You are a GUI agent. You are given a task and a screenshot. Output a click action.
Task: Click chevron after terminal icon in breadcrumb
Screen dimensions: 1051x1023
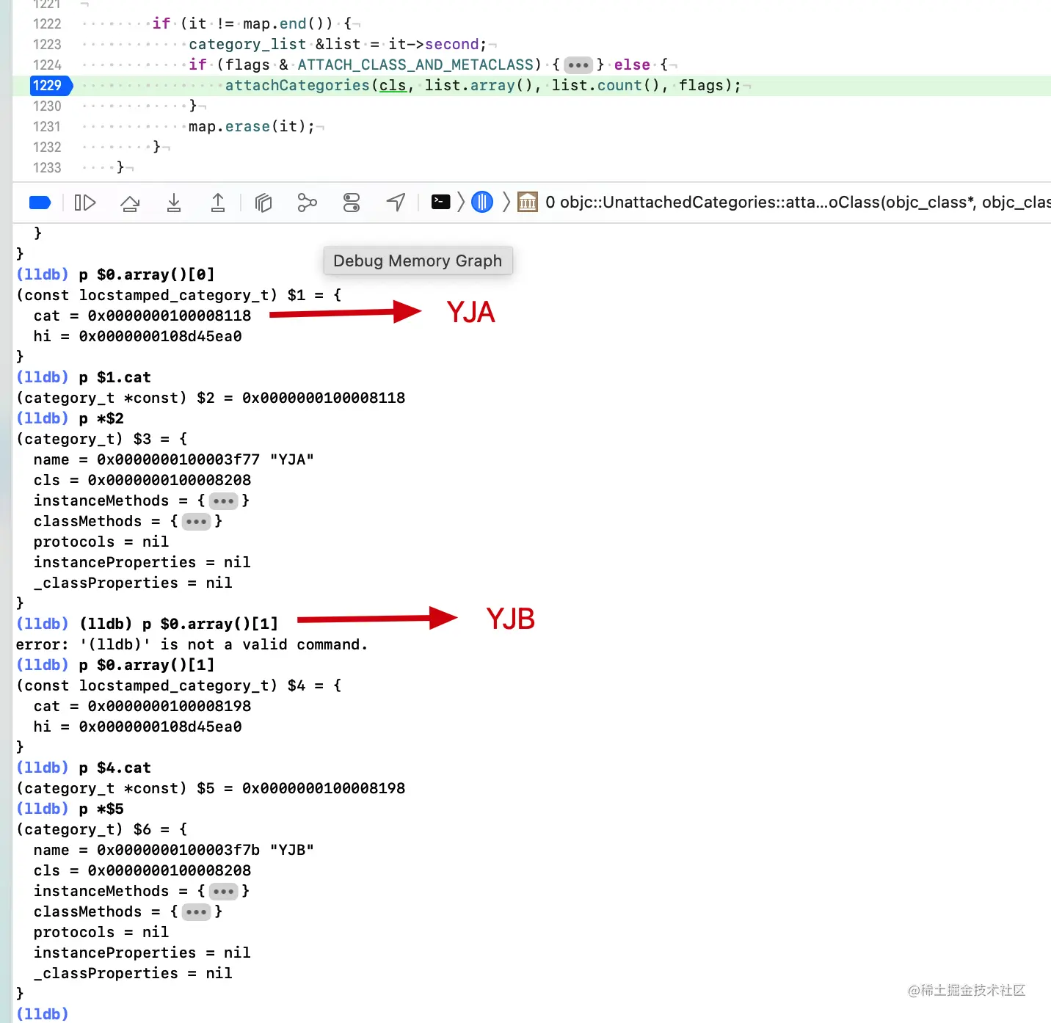(460, 203)
